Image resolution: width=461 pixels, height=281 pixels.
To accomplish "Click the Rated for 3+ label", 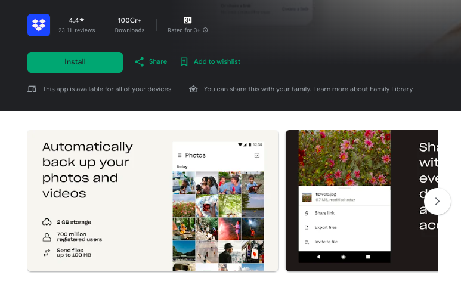I will (184, 30).
